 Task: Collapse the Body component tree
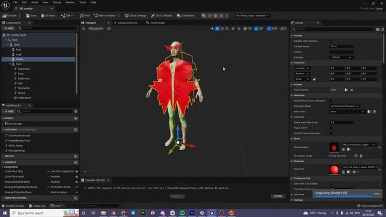coord(8,45)
